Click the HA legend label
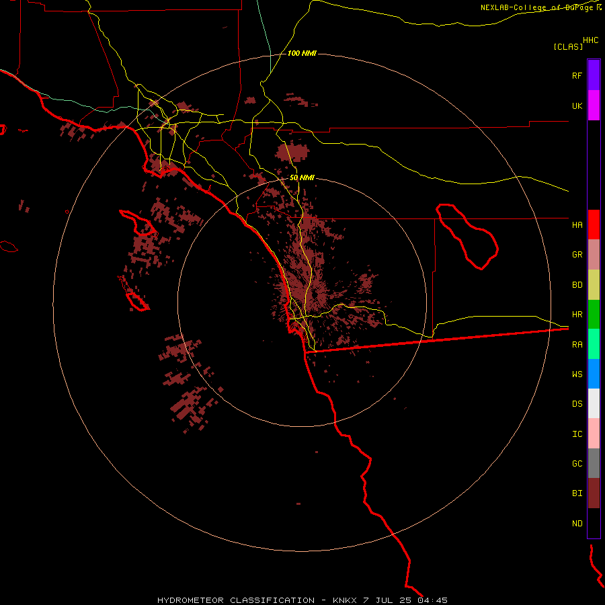 577,225
